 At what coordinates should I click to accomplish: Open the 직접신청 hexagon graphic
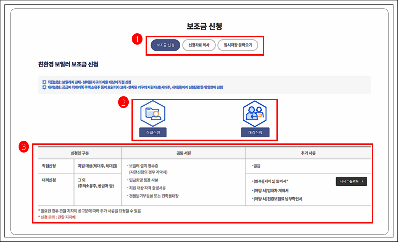coord(153,113)
